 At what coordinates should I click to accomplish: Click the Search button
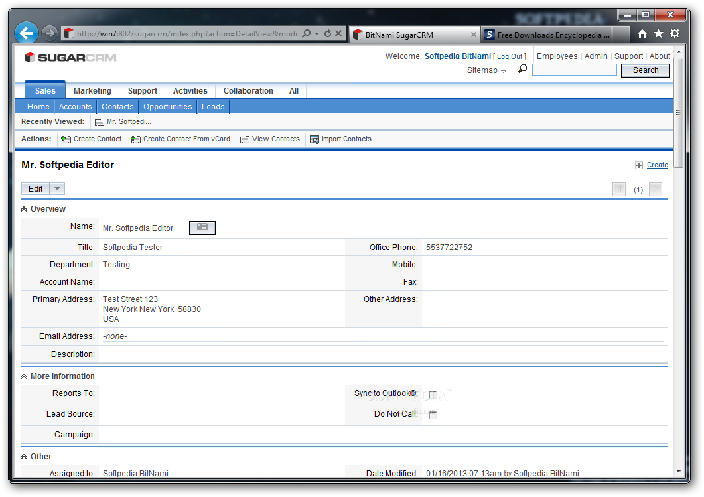point(645,70)
